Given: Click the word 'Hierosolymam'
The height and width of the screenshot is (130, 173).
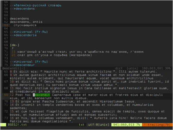Looking at the screenshot, I should pos(111,101).
